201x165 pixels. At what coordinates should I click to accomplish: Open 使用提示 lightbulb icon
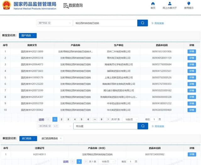coord(189,3)
